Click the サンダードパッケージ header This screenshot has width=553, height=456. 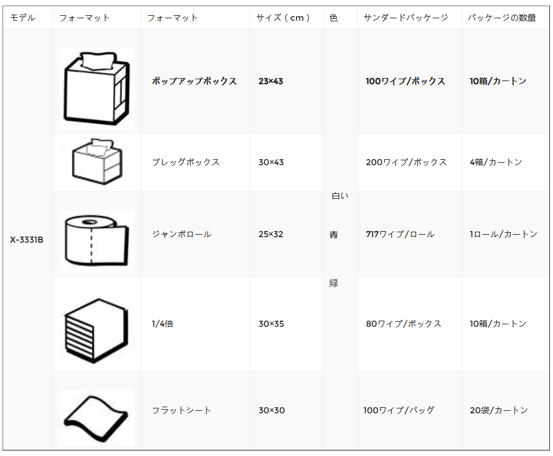(406, 18)
